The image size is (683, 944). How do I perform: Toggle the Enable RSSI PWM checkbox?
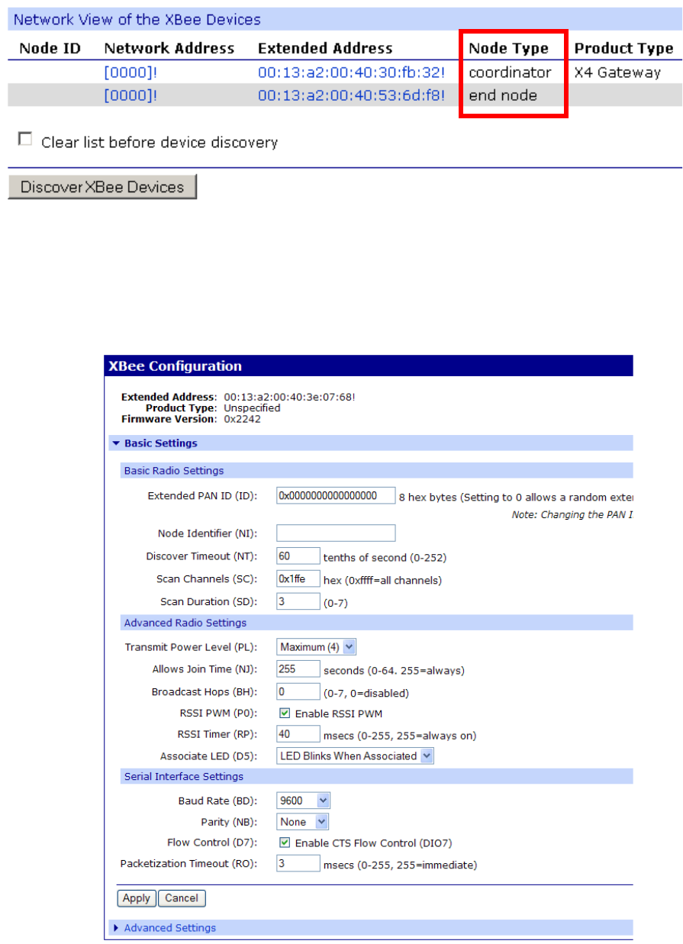285,714
